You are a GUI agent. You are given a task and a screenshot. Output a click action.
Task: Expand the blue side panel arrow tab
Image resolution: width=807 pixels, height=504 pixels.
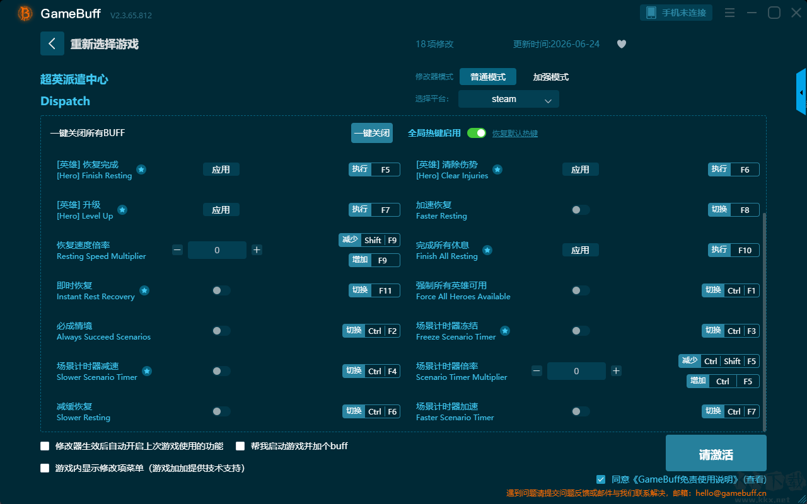click(801, 92)
